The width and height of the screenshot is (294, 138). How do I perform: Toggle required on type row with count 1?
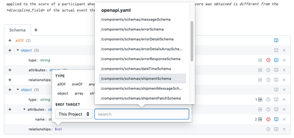(x=268, y=99)
